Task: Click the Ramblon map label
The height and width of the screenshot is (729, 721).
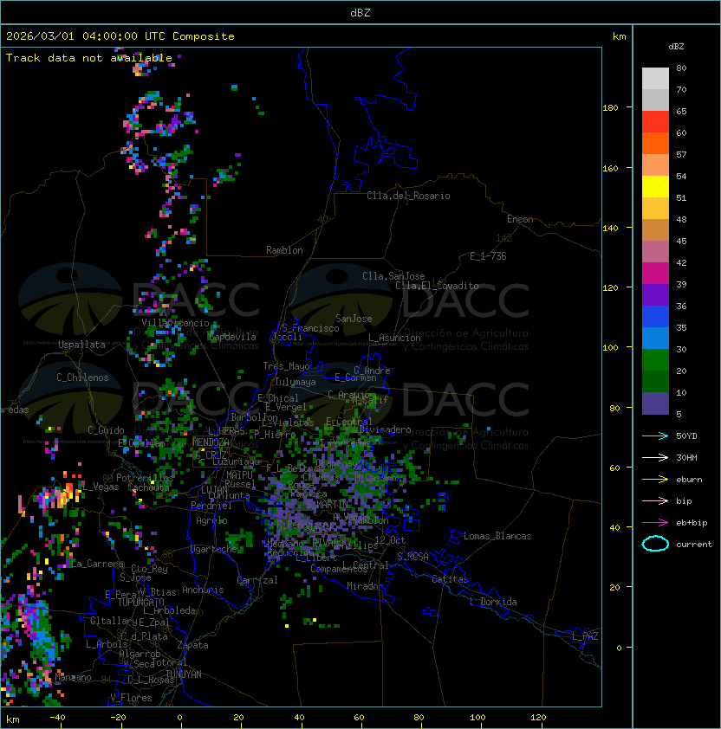Action: (284, 250)
